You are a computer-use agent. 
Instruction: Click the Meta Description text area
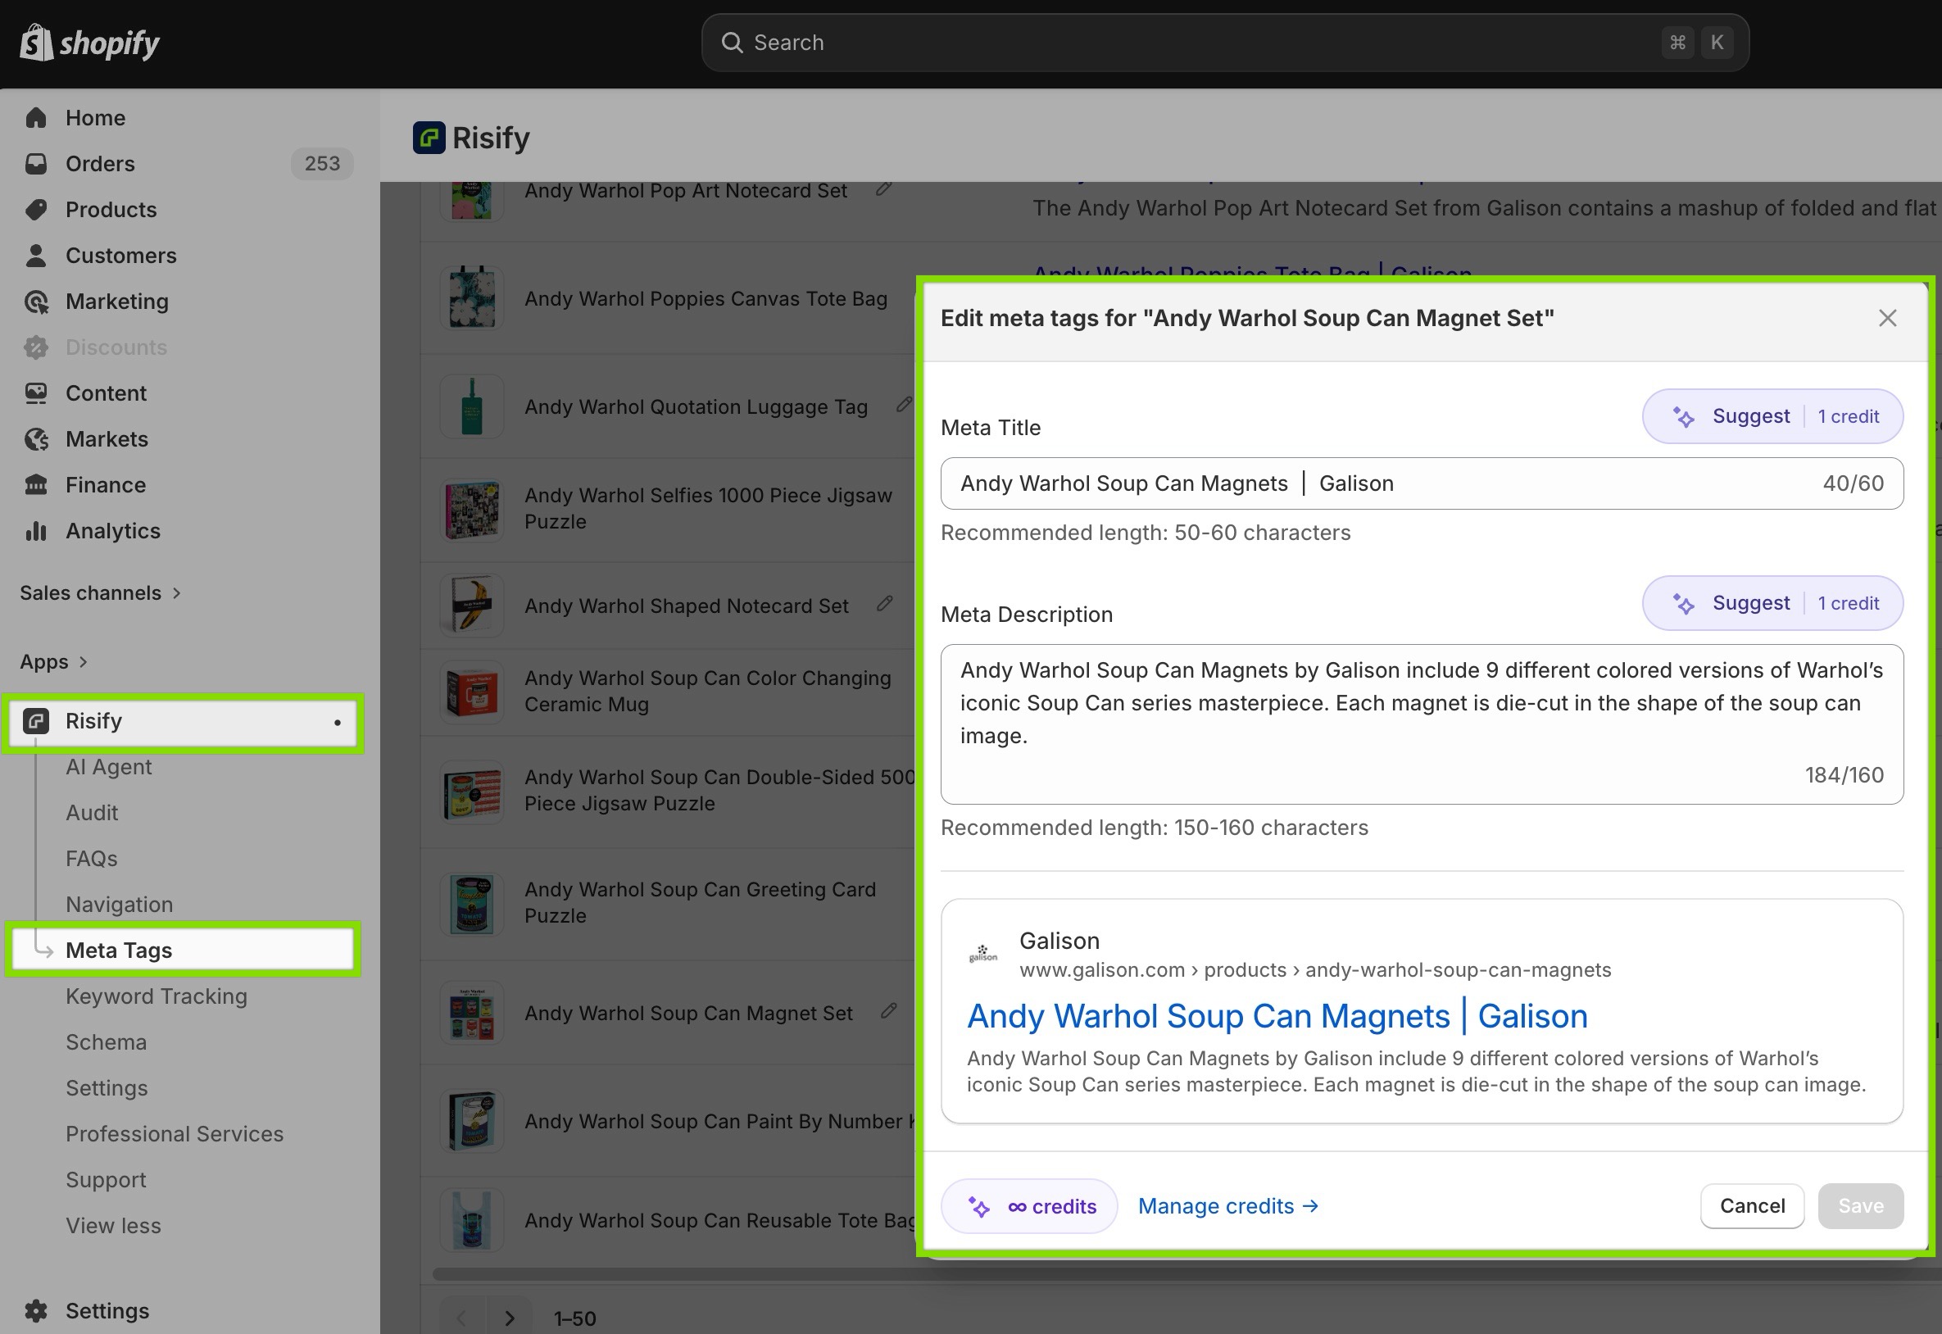click(x=1422, y=724)
